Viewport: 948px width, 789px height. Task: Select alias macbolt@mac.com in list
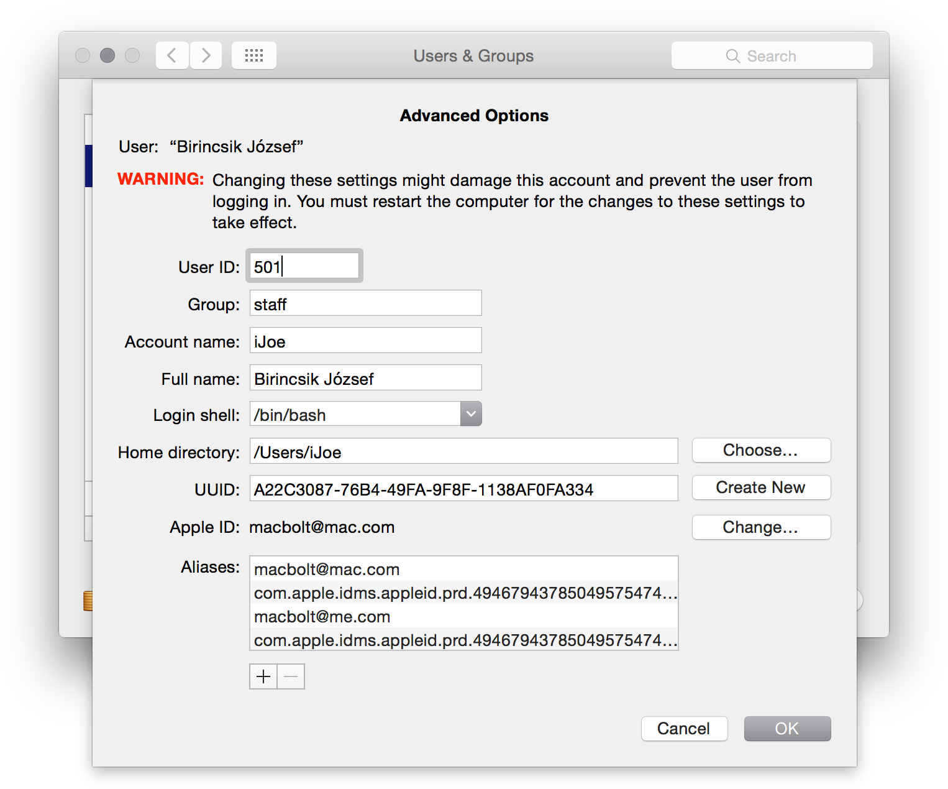[463, 569]
